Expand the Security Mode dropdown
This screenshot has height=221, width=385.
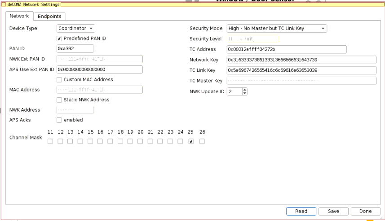pos(277,28)
